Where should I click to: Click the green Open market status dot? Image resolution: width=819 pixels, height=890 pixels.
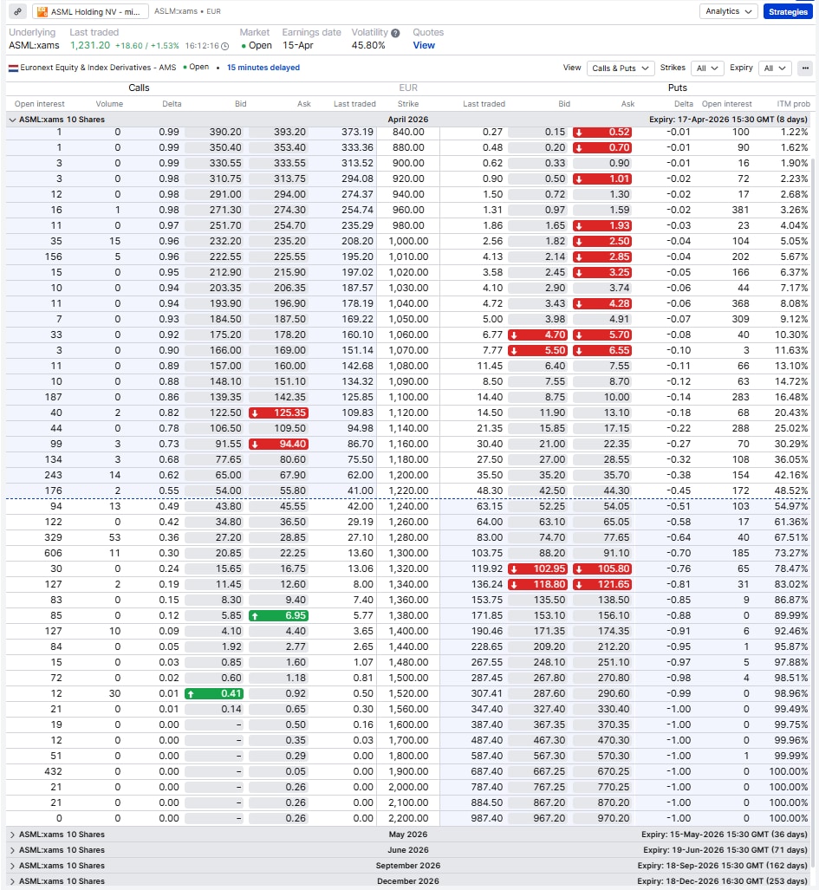[244, 44]
